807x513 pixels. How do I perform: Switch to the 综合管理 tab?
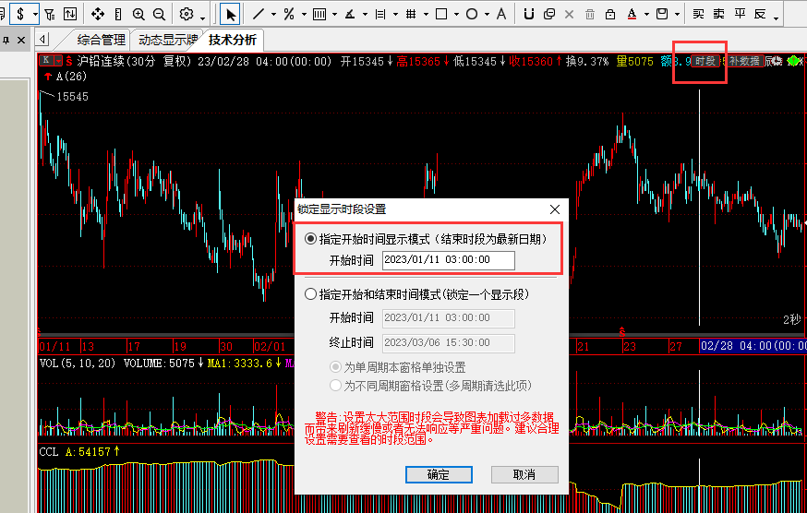coord(101,40)
